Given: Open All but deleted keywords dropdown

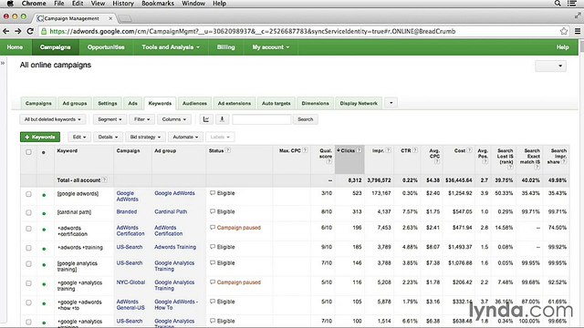Looking at the screenshot, I should click(x=53, y=119).
